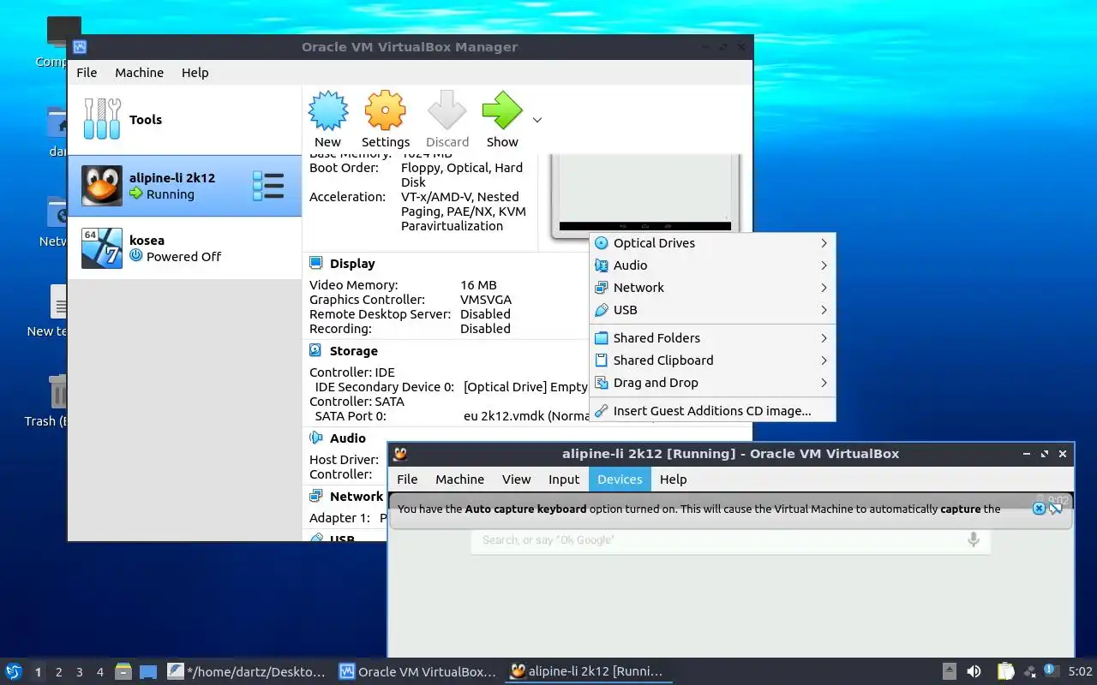Expand the USB submenu arrow
Image resolution: width=1097 pixels, height=685 pixels.
[824, 310]
